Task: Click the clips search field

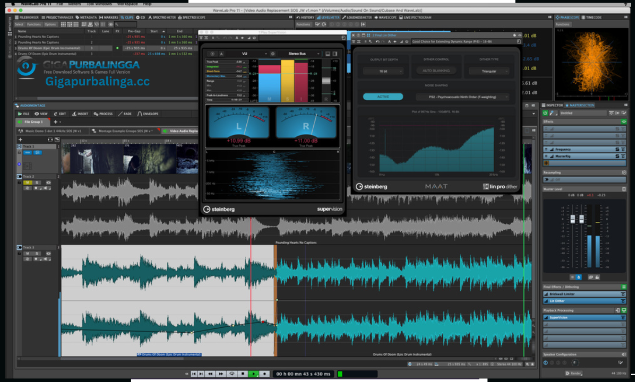Action: pos(126,24)
